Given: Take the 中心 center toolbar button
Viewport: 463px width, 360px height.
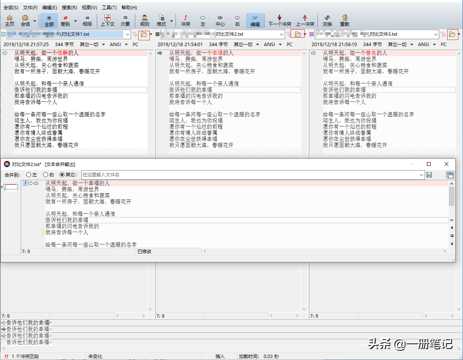Looking at the screenshot, I should [220, 20].
